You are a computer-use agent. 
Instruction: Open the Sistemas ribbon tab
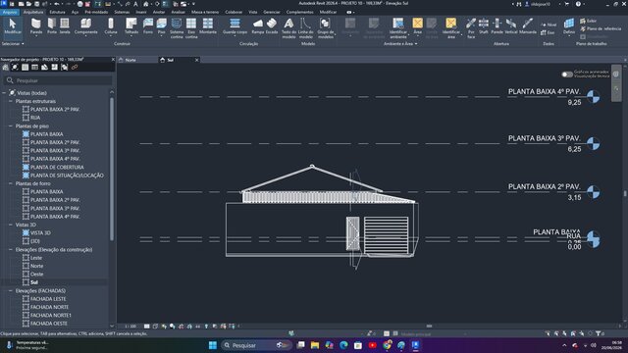pos(122,12)
